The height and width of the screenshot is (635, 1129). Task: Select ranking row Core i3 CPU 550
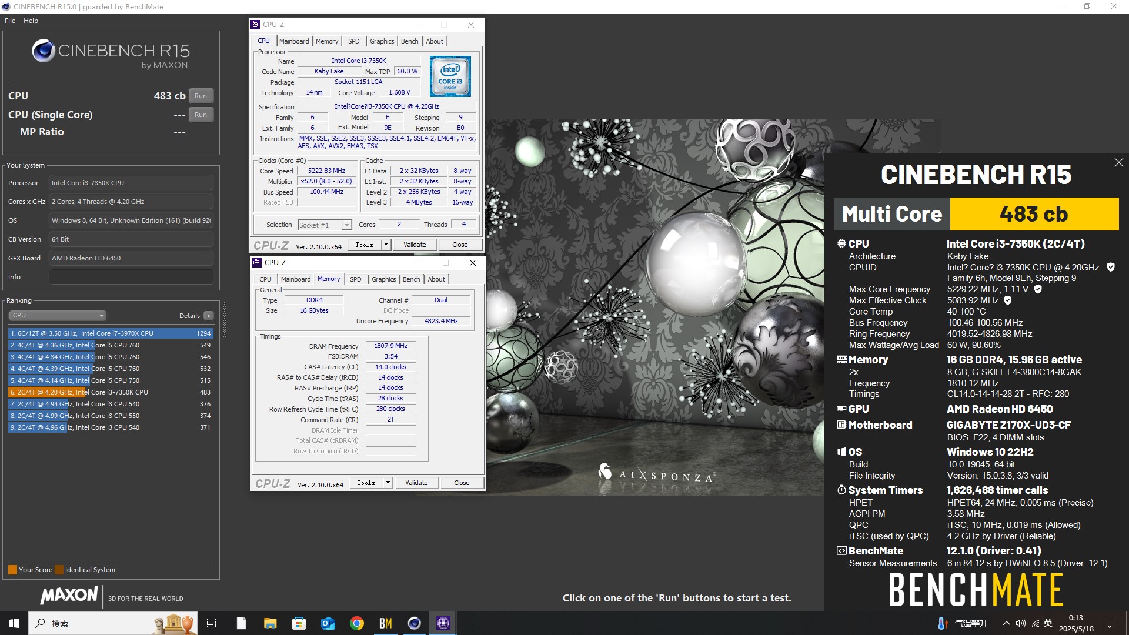click(x=111, y=416)
